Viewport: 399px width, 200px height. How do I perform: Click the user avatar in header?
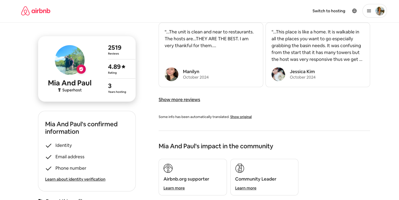[x=380, y=11]
